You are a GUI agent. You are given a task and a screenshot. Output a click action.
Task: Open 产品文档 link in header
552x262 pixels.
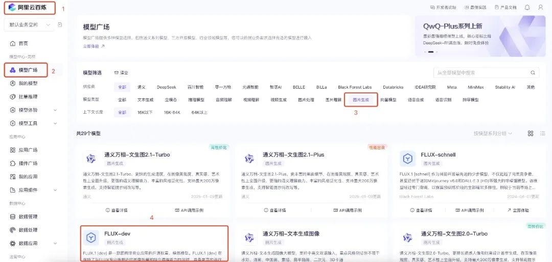pyautogui.click(x=505, y=7)
